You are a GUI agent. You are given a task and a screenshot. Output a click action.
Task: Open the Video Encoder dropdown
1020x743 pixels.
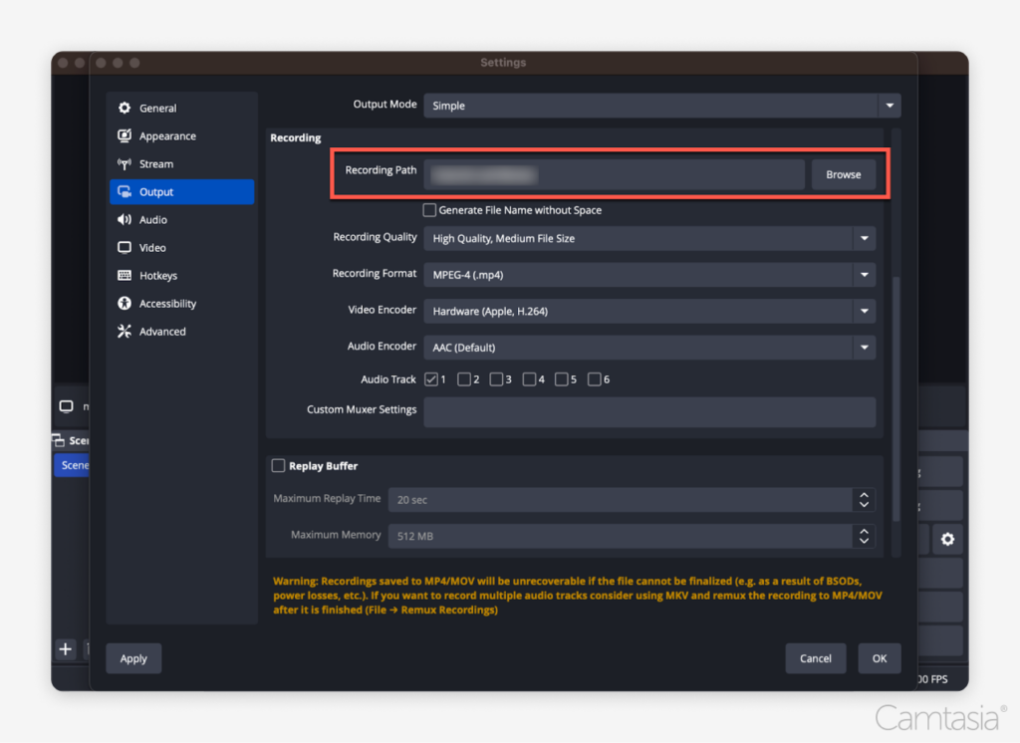(x=649, y=311)
